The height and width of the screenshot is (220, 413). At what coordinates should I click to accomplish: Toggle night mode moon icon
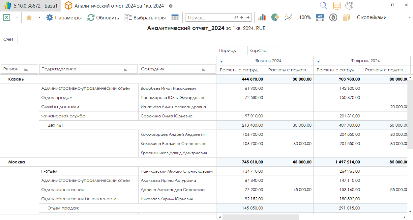[349, 6]
